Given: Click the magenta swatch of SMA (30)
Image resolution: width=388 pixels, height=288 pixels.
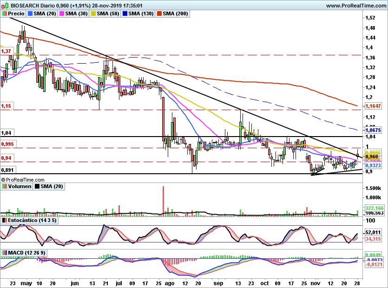Looking at the screenshot, I should (x=62, y=13).
